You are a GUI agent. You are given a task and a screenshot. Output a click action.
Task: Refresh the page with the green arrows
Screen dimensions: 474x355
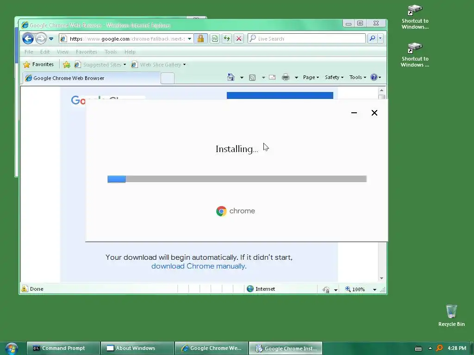pyautogui.click(x=227, y=39)
